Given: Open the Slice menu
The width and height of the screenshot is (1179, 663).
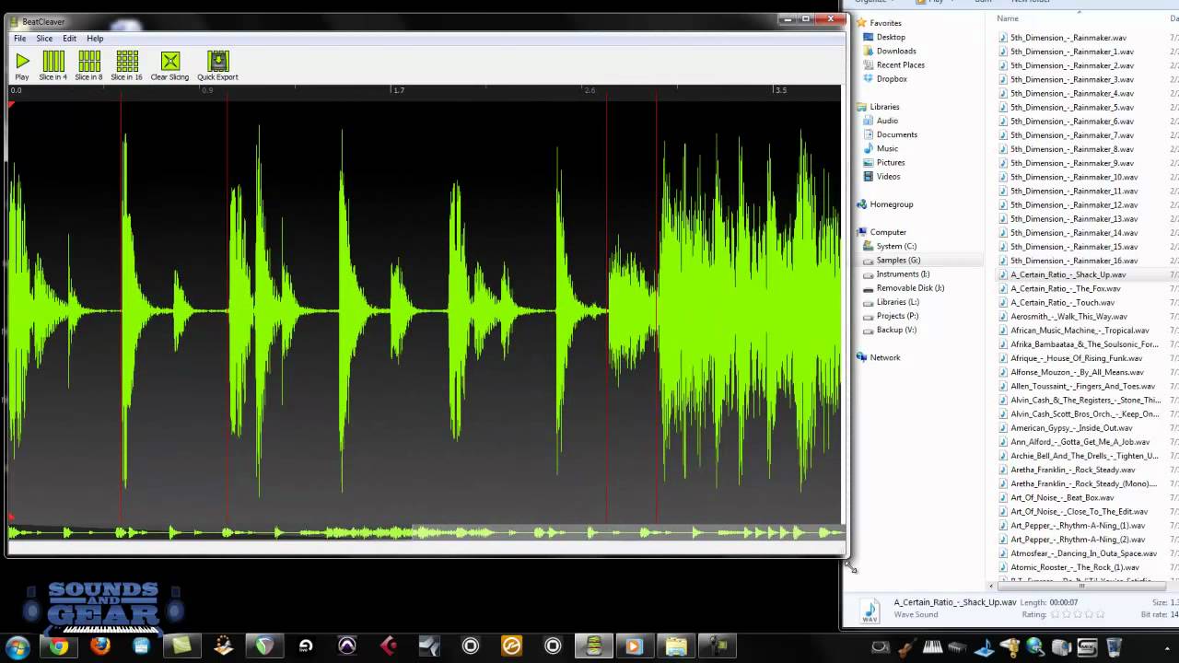Looking at the screenshot, I should [44, 39].
